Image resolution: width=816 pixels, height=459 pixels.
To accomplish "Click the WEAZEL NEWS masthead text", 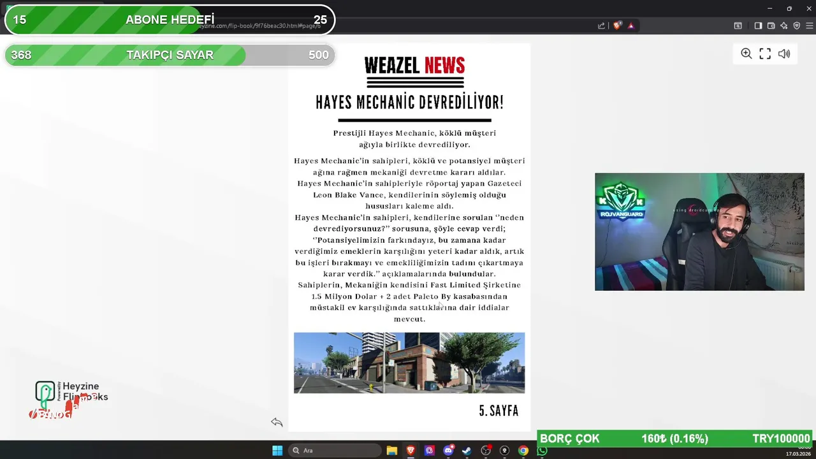I will pos(414,65).
